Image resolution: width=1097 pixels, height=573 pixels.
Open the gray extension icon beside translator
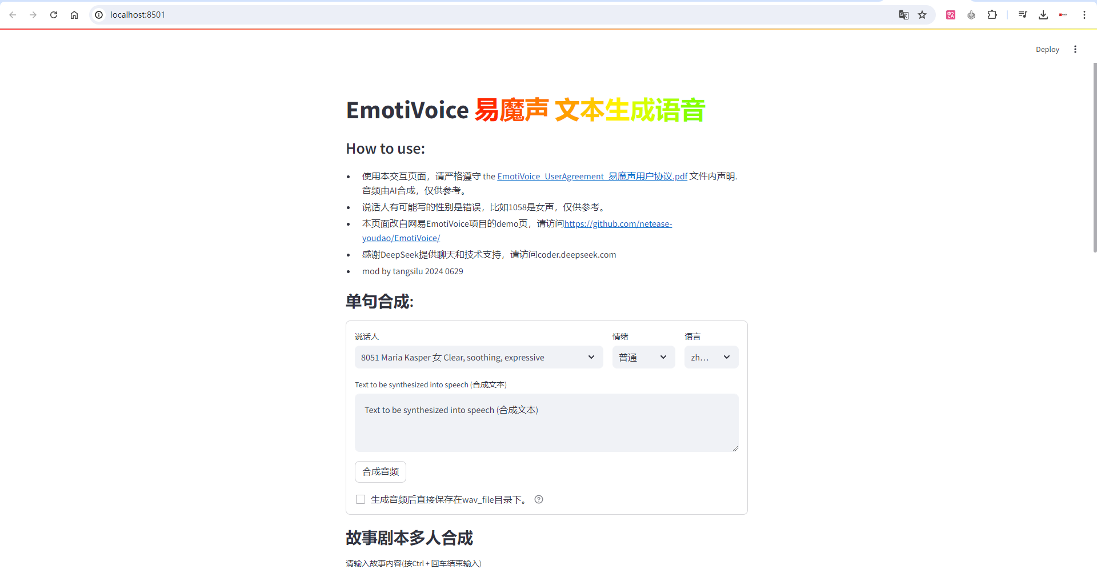[x=971, y=15]
